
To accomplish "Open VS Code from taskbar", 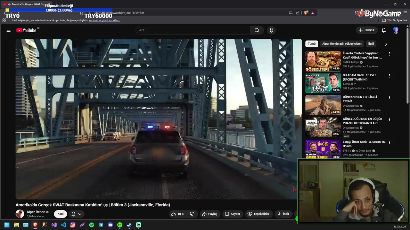I will (x=63, y=225).
